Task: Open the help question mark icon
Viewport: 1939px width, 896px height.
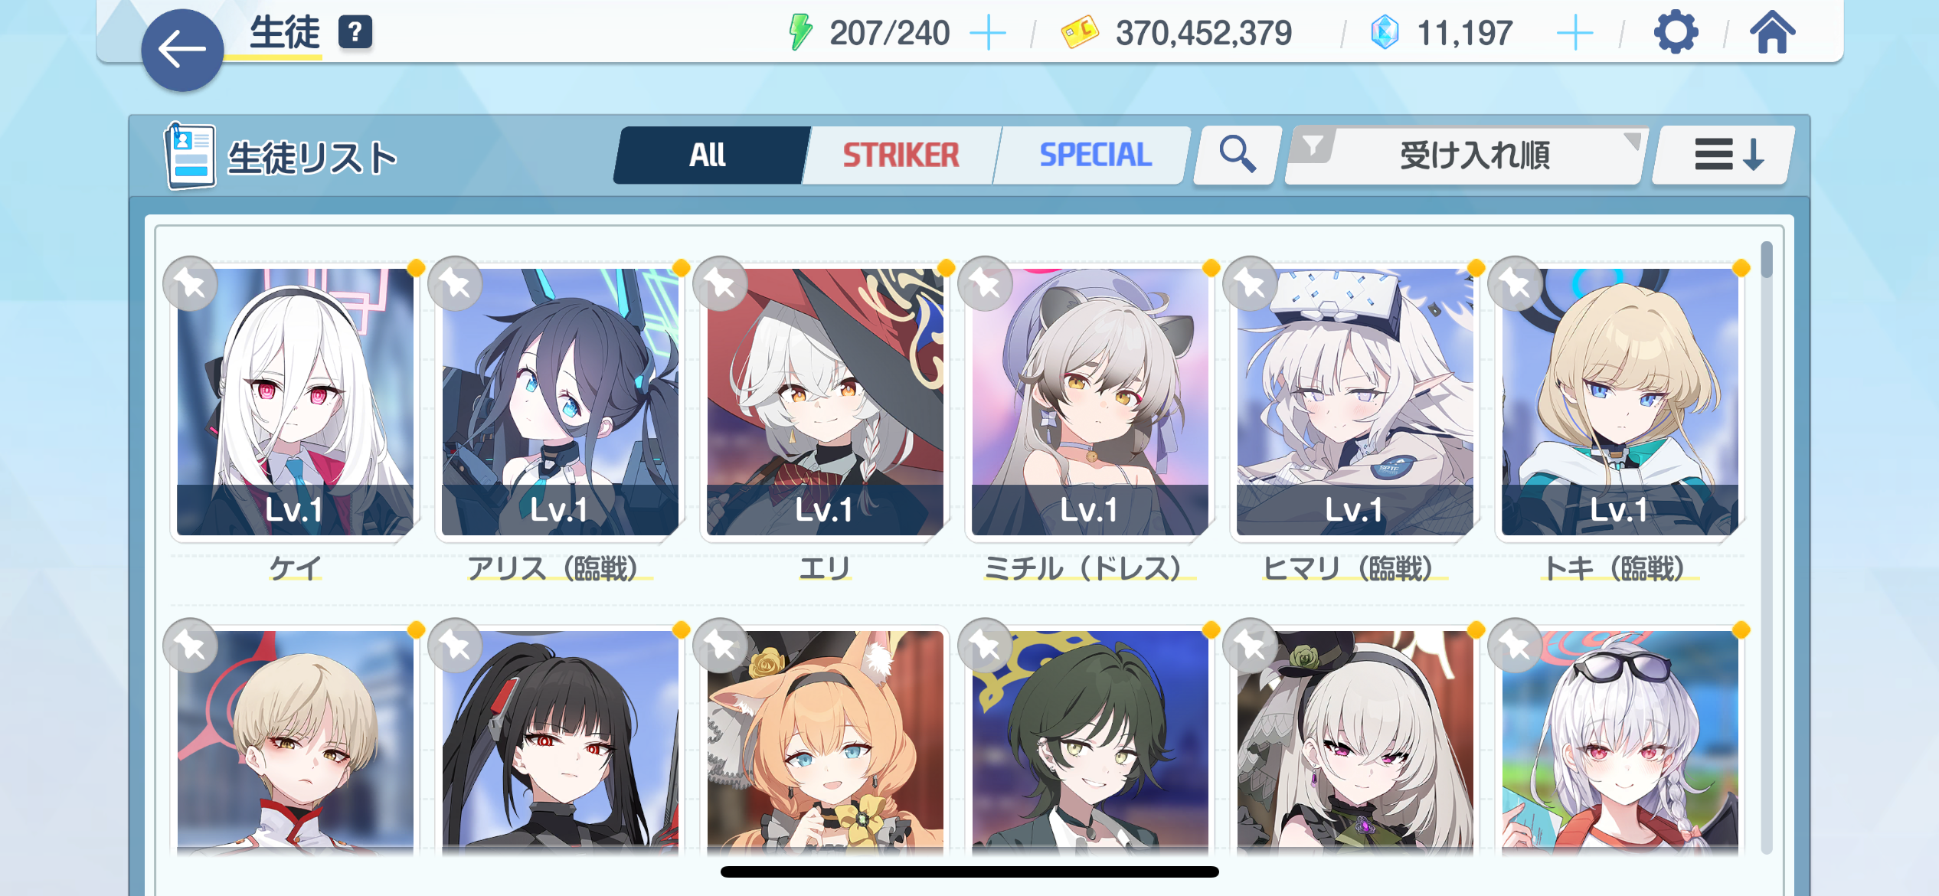Action: point(355,33)
